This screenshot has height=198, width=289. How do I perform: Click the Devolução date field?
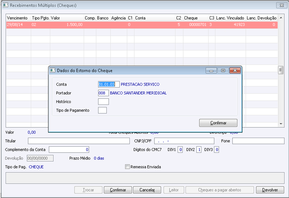pyautogui.click(x=40, y=158)
